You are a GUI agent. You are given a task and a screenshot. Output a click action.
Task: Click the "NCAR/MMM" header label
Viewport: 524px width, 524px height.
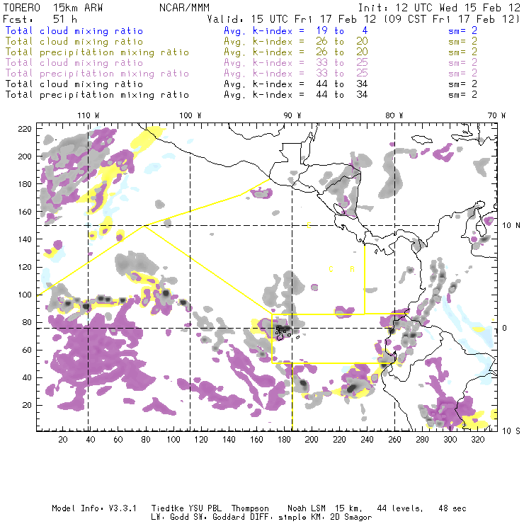pos(184,8)
